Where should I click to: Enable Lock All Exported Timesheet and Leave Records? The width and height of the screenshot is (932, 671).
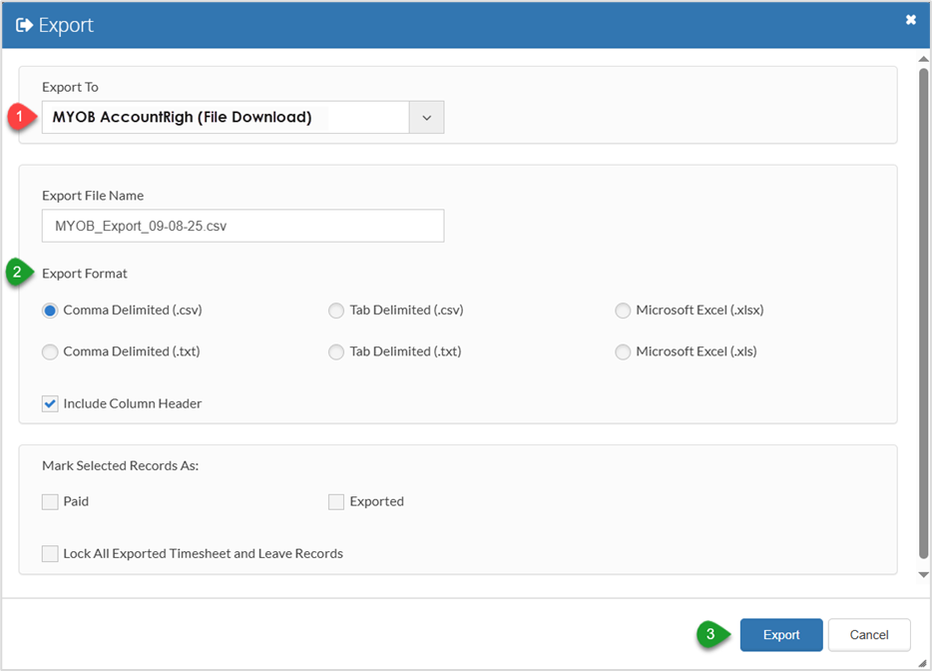(x=50, y=554)
